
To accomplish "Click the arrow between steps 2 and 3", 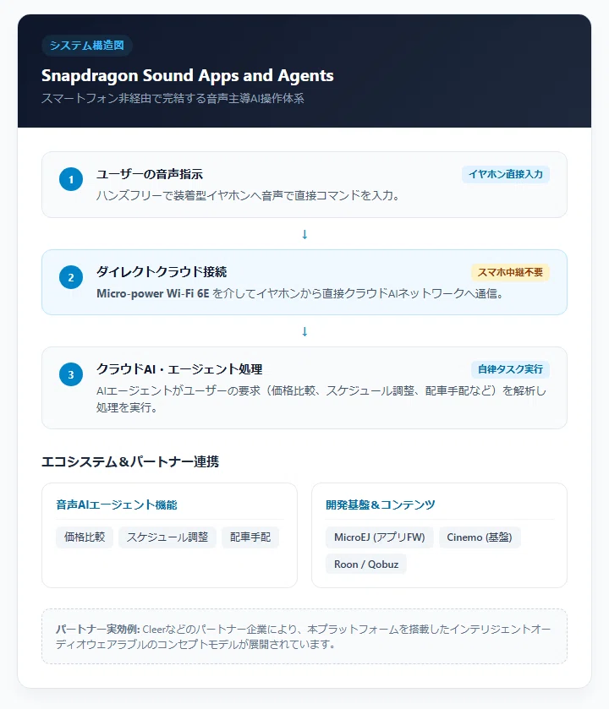I will (304, 331).
